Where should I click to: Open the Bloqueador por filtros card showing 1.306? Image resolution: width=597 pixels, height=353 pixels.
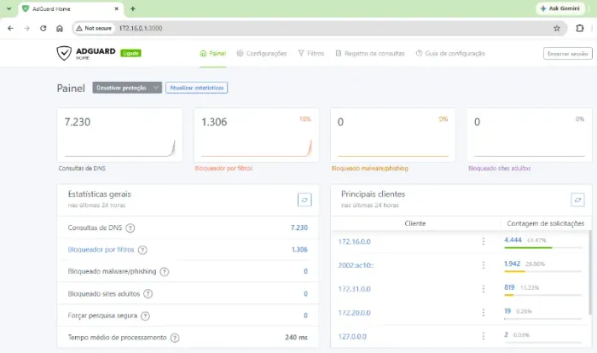256,136
